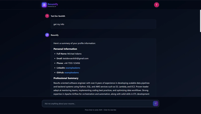The image size is (201, 114).
Task: Click the 'Personal Information' heading
Action: (65, 49)
